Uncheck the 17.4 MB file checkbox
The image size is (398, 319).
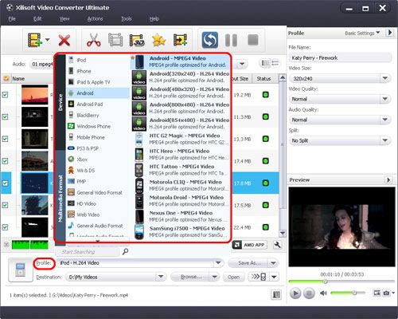point(5,161)
